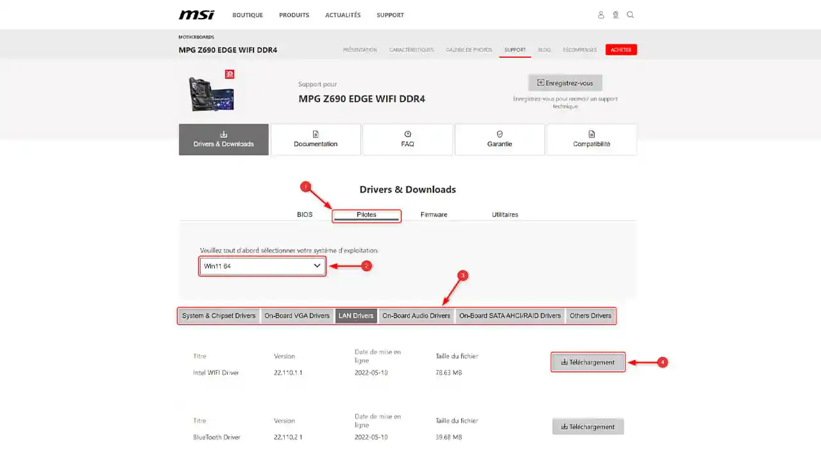The width and height of the screenshot is (821, 462).
Task: Click the Enregistrez-vous button
Action: tap(565, 83)
